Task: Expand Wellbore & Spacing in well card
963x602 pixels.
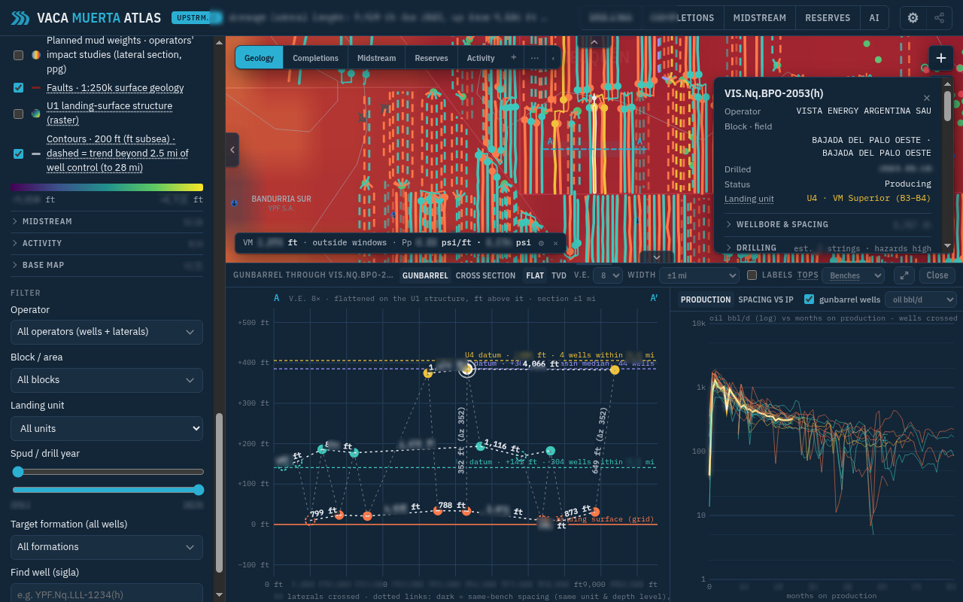Action: [x=828, y=224]
